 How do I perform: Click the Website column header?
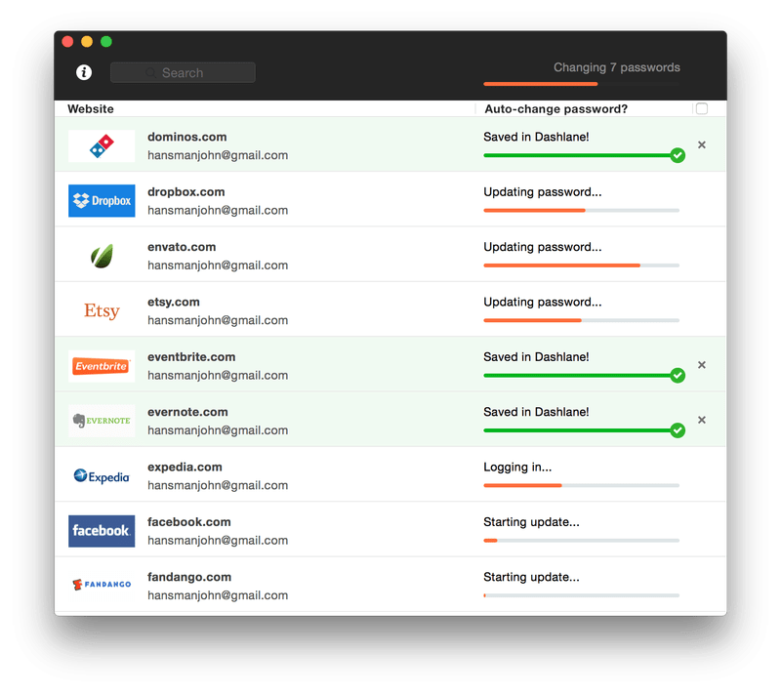pos(91,108)
